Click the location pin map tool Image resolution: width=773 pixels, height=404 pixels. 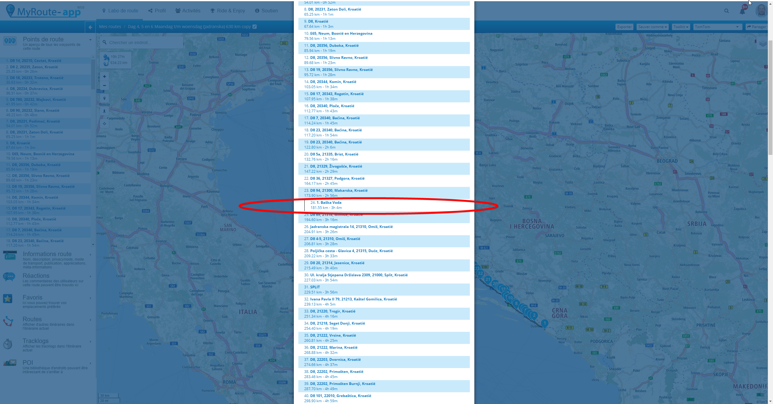[104, 98]
